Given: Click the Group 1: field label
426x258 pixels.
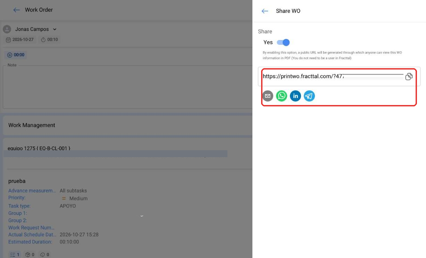Looking at the screenshot, I should coord(18,213).
